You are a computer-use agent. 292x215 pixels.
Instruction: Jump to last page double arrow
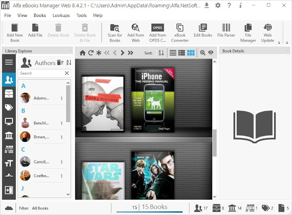pos(130,53)
